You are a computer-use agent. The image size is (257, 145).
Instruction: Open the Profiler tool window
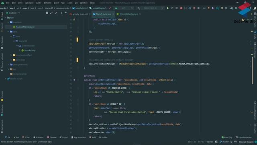tap(103, 137)
